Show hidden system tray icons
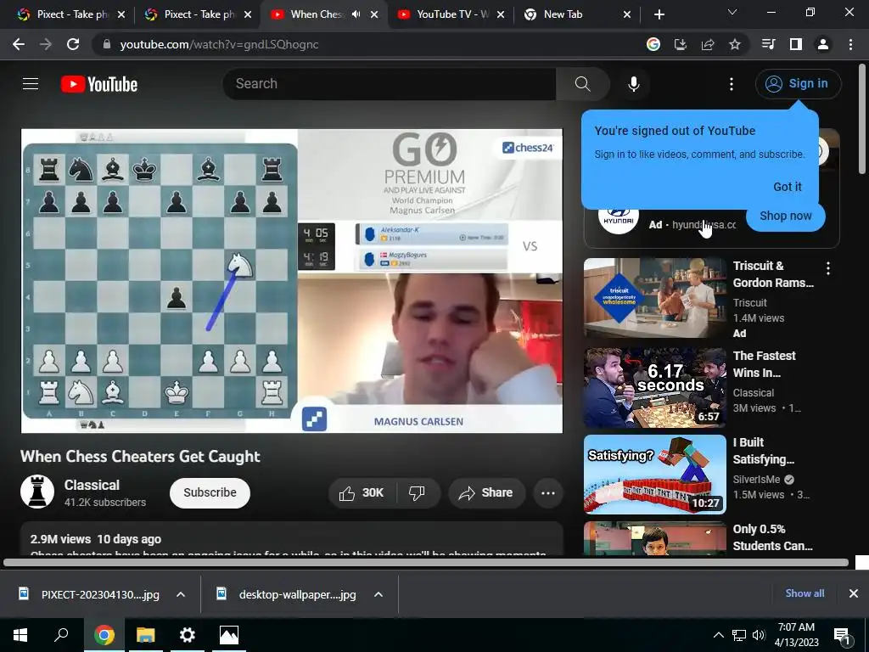The width and height of the screenshot is (869, 652). point(718,635)
